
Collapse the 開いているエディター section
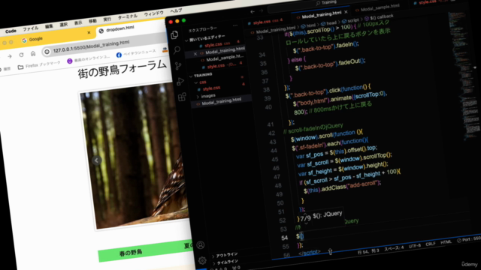[205, 38]
